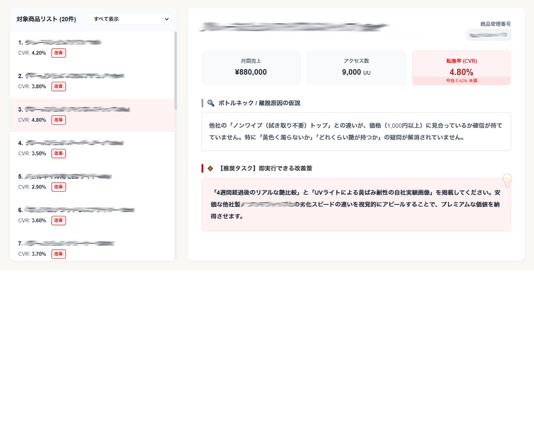Screen dimensions: 534x444
Task: Click the 改善 badge next to CVR 3.70%
Action: [x=59, y=254]
